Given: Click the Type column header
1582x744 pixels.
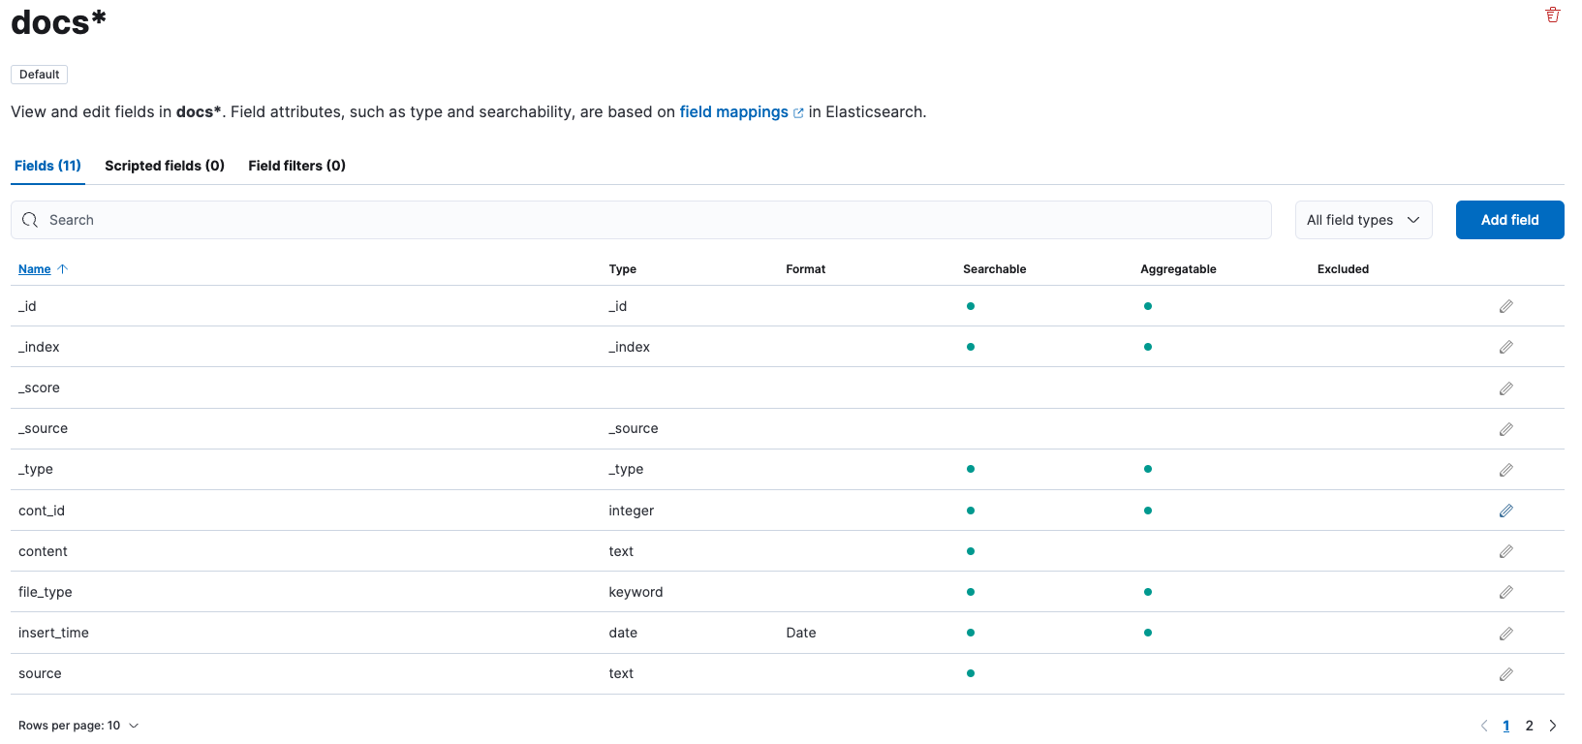Looking at the screenshot, I should click(623, 269).
